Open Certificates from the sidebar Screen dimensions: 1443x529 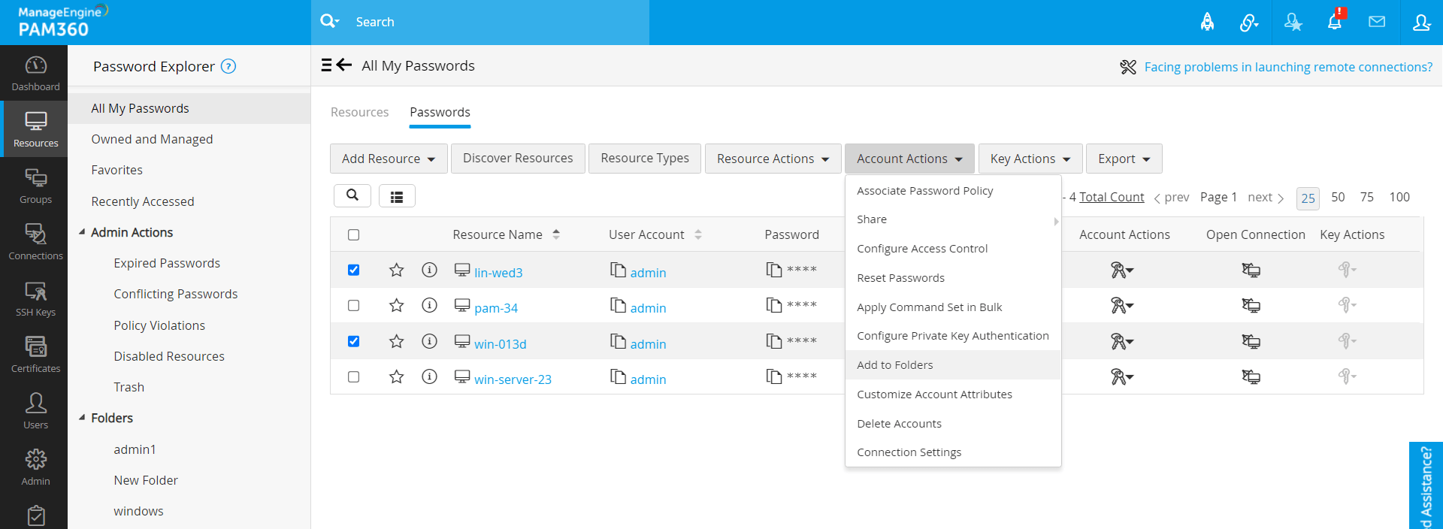(x=35, y=355)
